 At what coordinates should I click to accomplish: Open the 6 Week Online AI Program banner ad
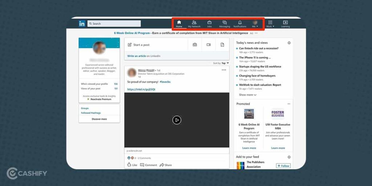pos(181,33)
